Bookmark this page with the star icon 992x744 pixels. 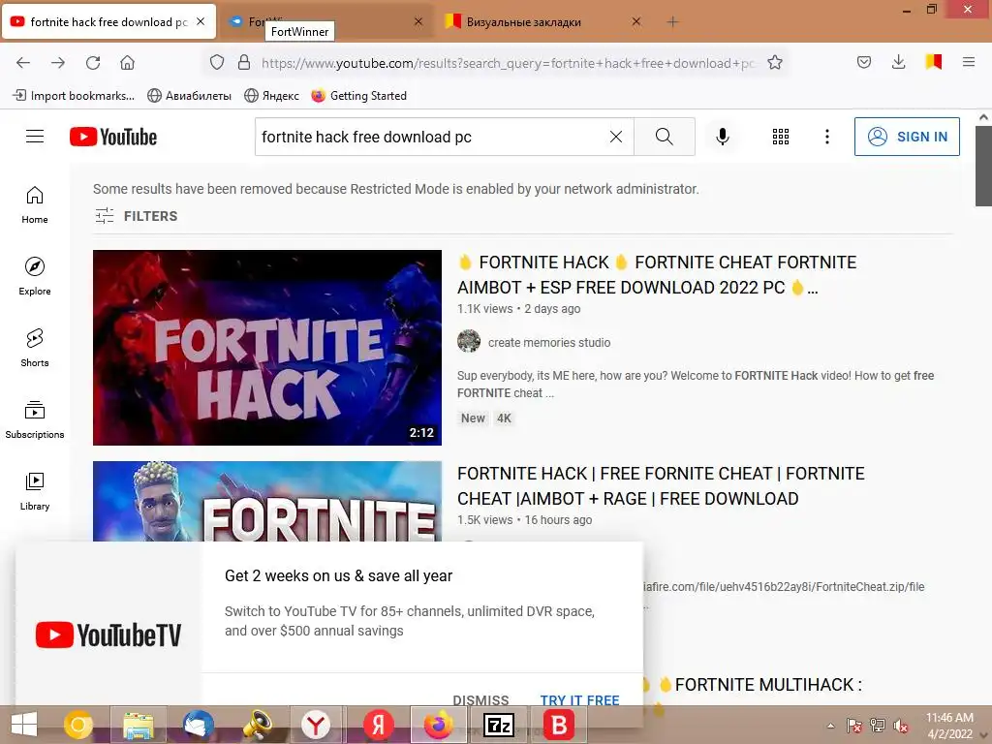pyautogui.click(x=775, y=63)
